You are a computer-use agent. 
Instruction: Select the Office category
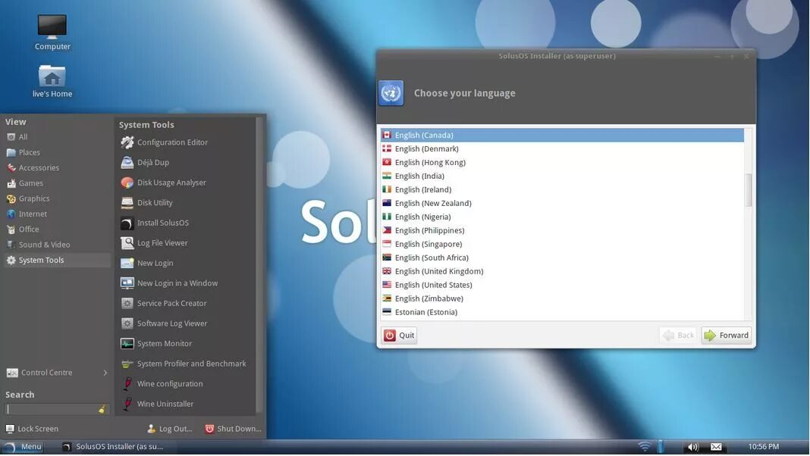(57, 230)
